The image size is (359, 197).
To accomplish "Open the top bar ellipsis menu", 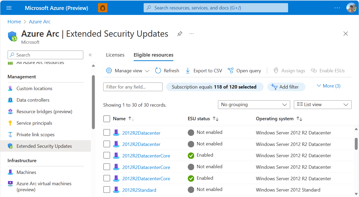I will coord(337,8).
